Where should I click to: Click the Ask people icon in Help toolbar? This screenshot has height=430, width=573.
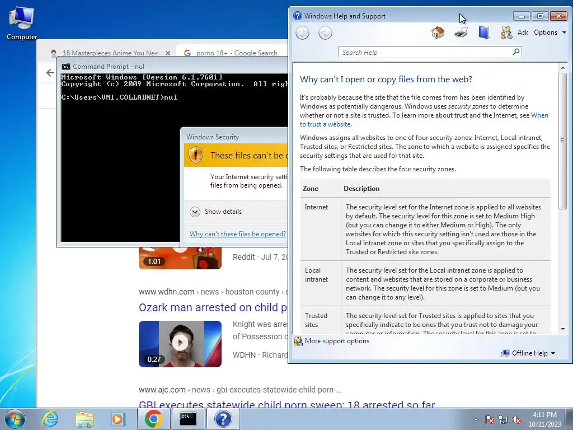[x=506, y=32]
